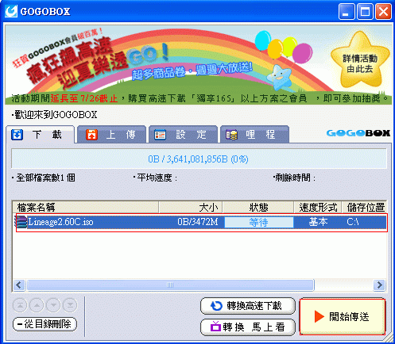Select the 等待 status cell of Lineage2.60C.iso
This screenshot has height=344, width=395.
click(x=258, y=222)
